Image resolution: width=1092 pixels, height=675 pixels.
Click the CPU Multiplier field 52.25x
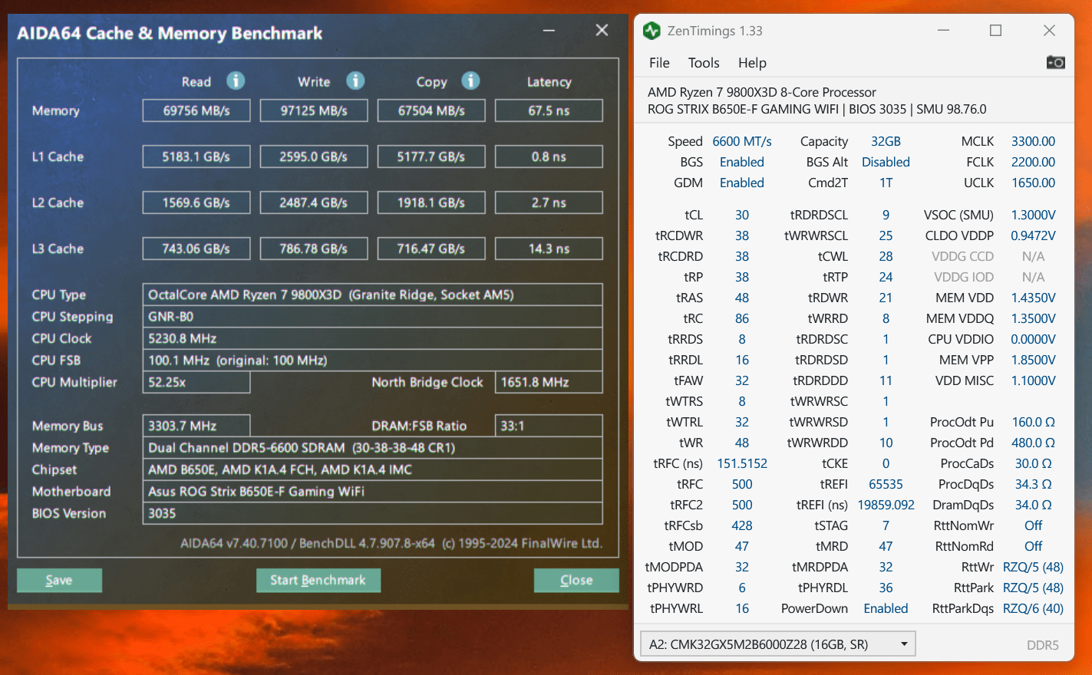click(x=196, y=382)
